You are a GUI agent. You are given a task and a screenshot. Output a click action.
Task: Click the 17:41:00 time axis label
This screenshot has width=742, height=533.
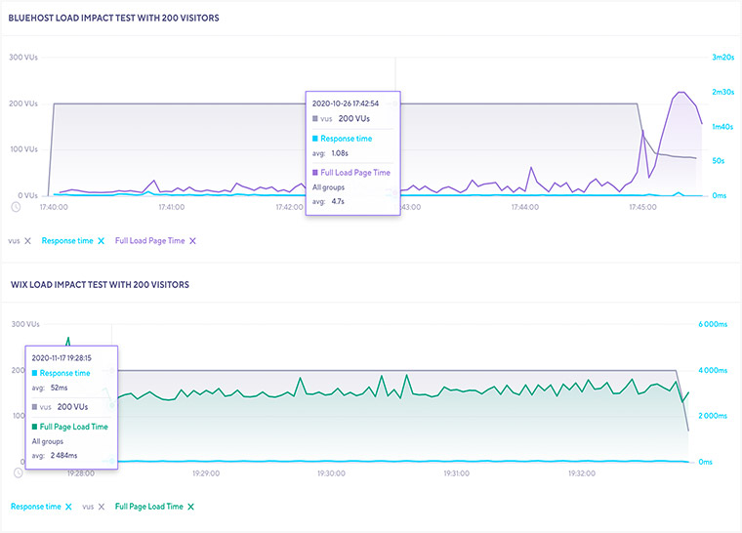click(171, 207)
